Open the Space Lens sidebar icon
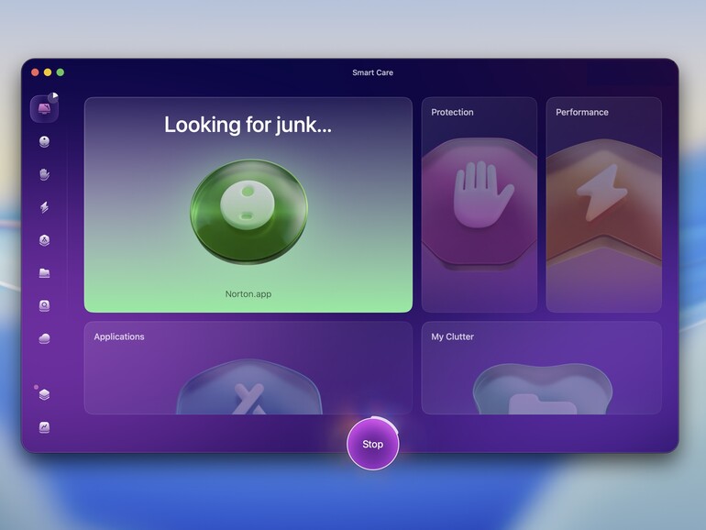This screenshot has height=530, width=706. click(x=44, y=305)
